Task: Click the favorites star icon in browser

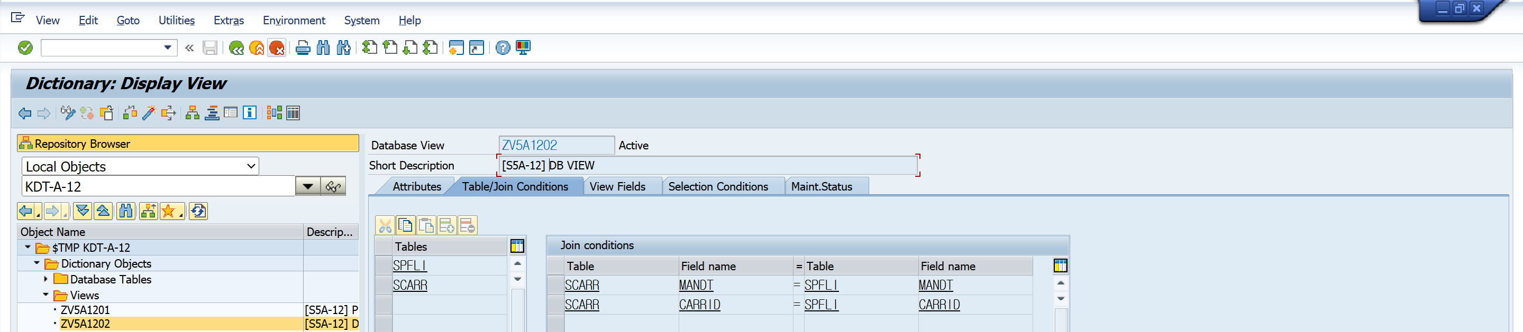Action: tap(170, 211)
